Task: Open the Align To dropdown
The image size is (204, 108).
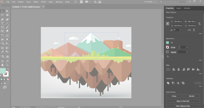Action: [x=168, y=69]
